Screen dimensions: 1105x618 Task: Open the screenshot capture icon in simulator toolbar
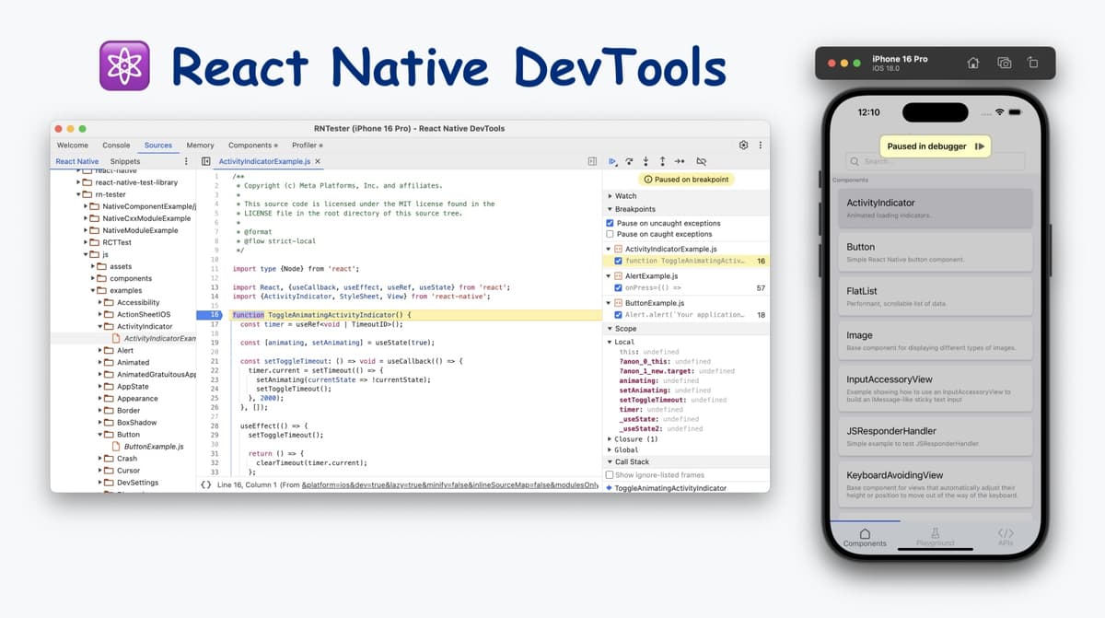tap(1004, 63)
